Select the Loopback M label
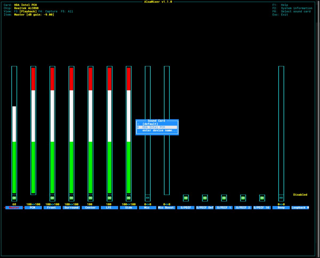 pyautogui.click(x=300, y=208)
